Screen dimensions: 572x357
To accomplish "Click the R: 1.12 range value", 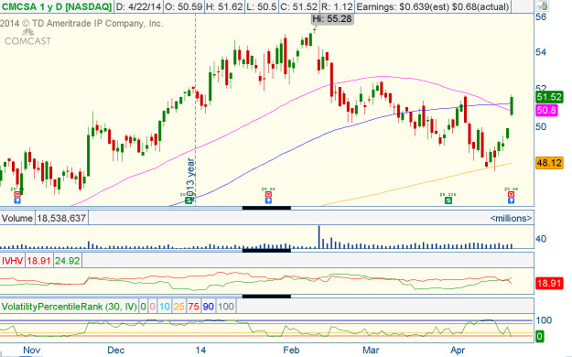I will pyautogui.click(x=337, y=6).
